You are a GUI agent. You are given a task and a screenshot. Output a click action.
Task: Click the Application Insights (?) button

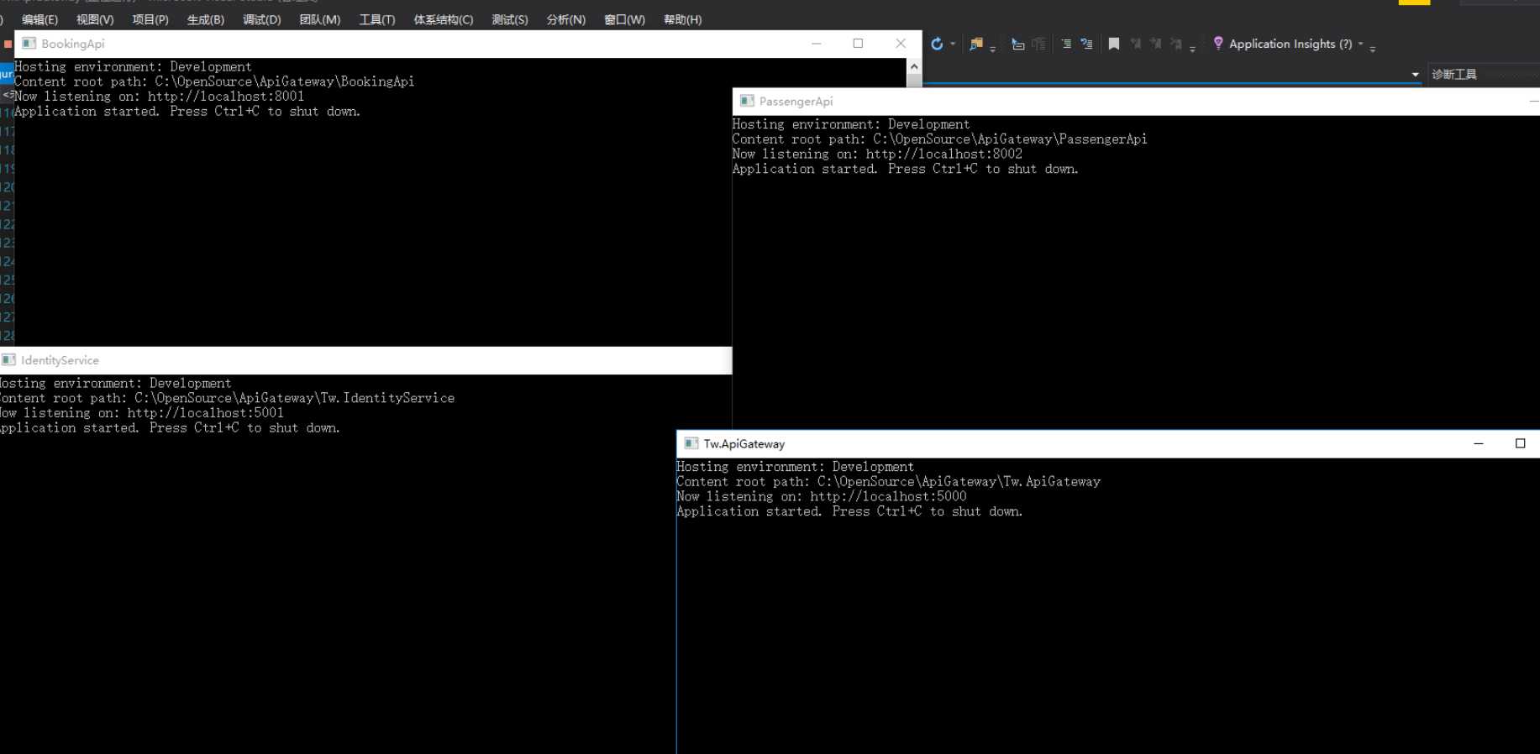tap(1290, 44)
